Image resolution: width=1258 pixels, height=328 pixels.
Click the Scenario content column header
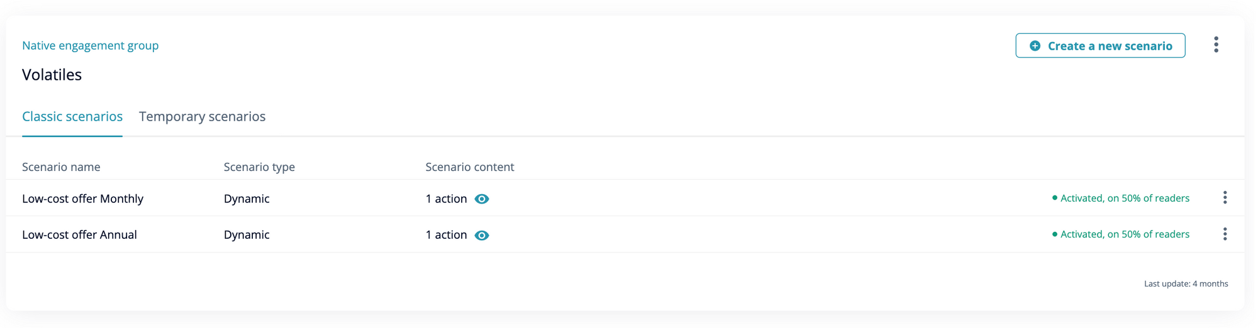click(470, 167)
